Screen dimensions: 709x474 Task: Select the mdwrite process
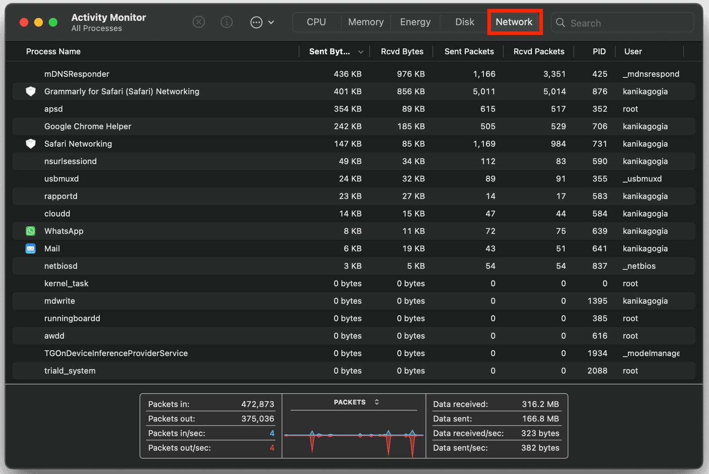click(x=59, y=301)
